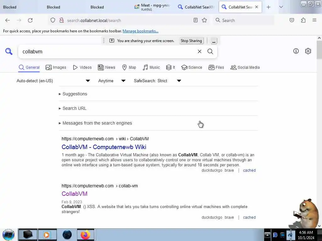The image size is (322, 241).
Task: Switch to the Images category
Action: [x=56, y=67]
